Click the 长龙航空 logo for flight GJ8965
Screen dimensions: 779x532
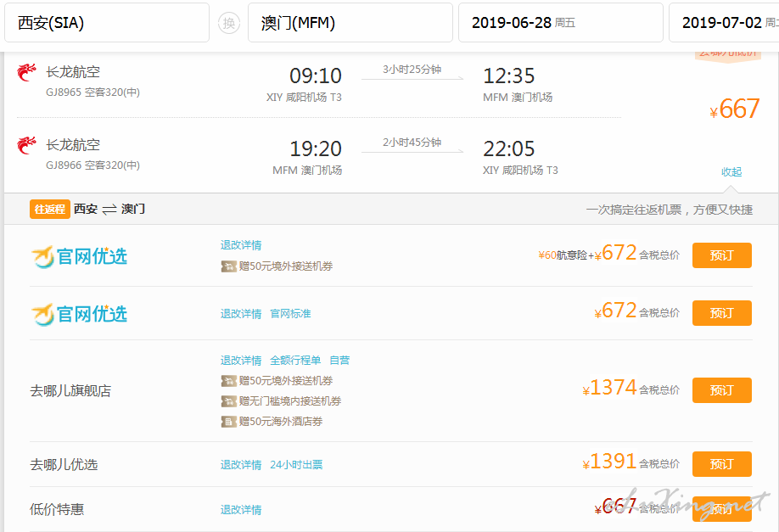26,72
